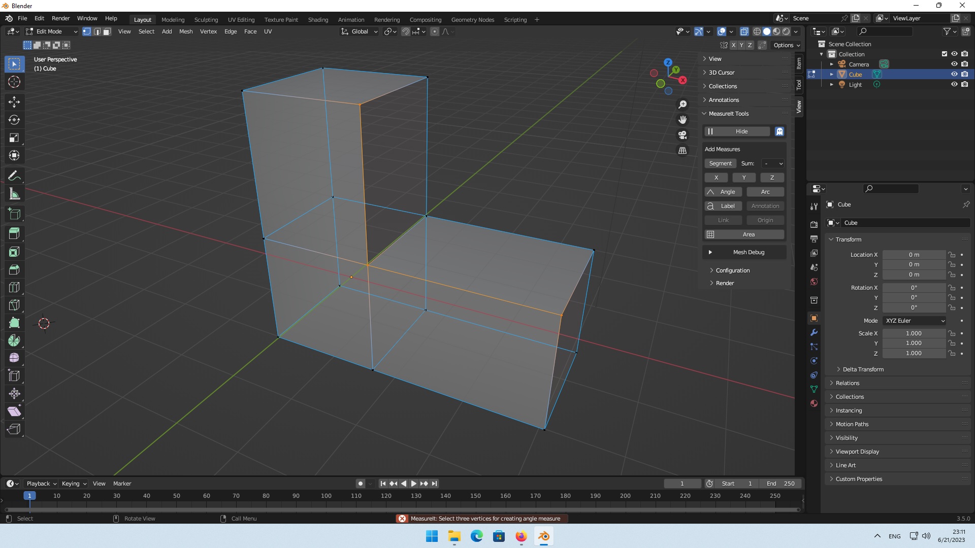Select the Knife tool
975x548 pixels.
[14, 305]
